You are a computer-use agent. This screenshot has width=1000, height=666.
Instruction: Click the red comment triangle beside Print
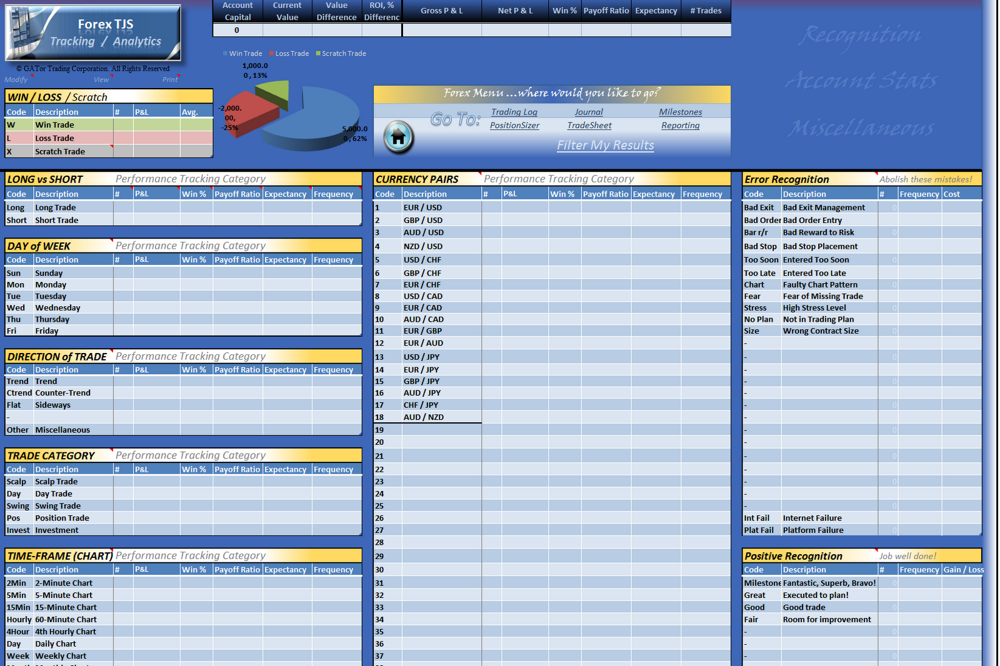(x=177, y=76)
